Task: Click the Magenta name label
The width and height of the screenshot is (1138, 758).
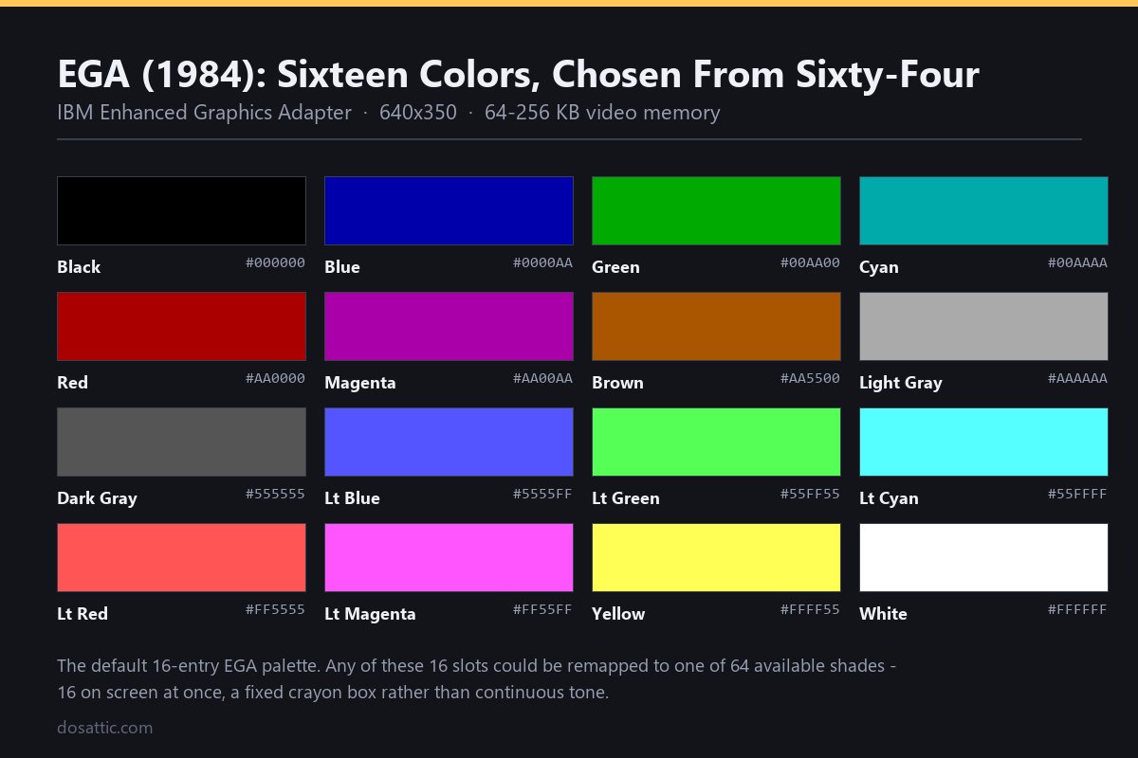Action: 360,383
